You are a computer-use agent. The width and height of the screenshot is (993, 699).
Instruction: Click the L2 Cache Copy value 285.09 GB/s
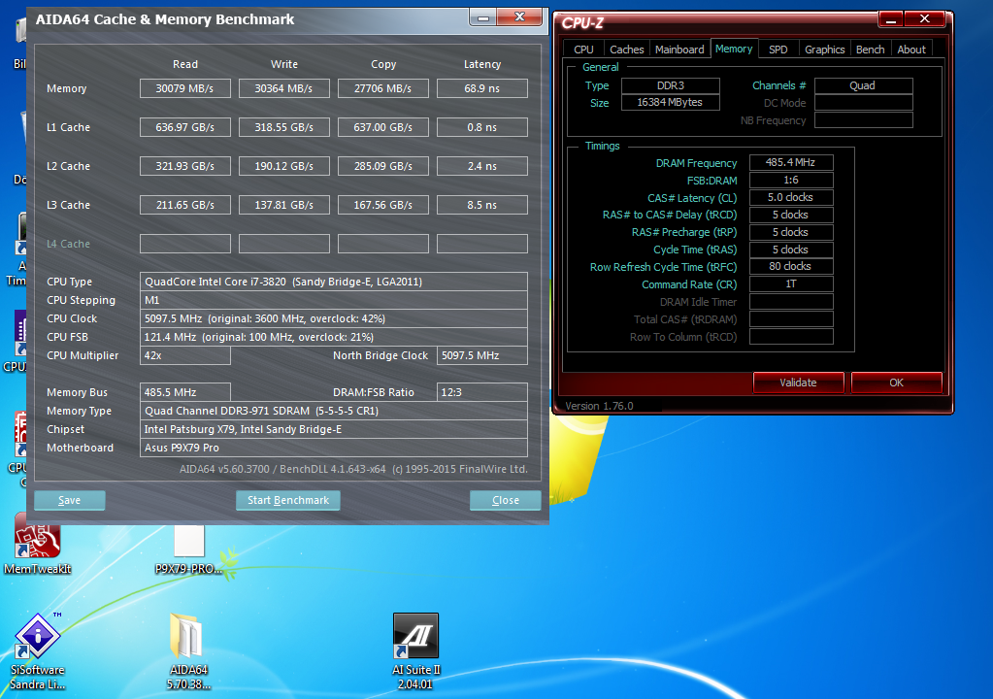pos(383,166)
